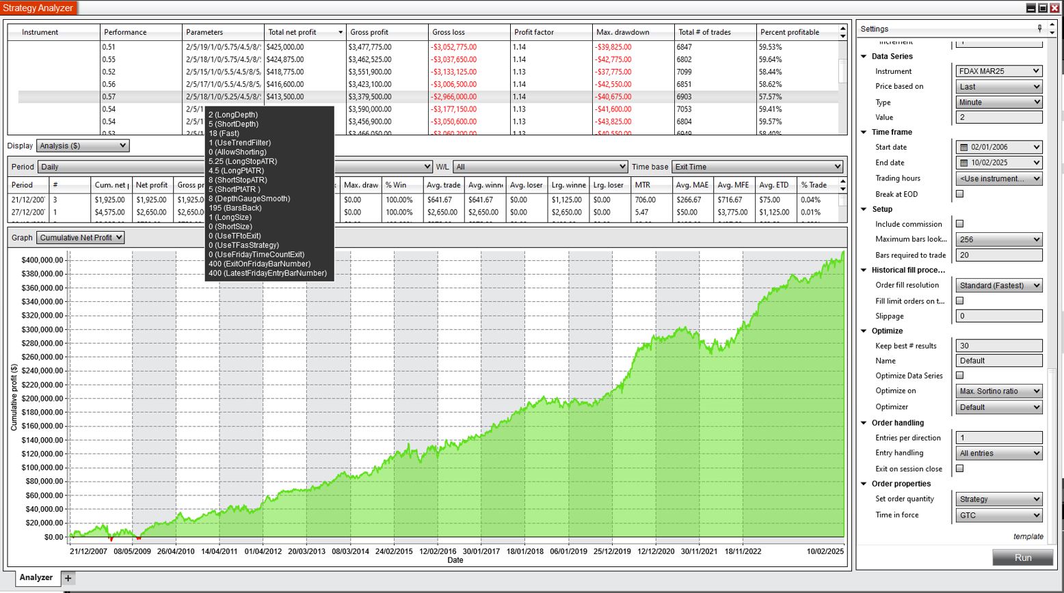This screenshot has height=593, width=1064.
Task: Expand the Optimize on Max. Sortino ratio dropdown
Action: (998, 391)
